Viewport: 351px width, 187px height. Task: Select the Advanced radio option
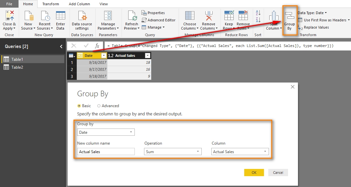coord(99,106)
